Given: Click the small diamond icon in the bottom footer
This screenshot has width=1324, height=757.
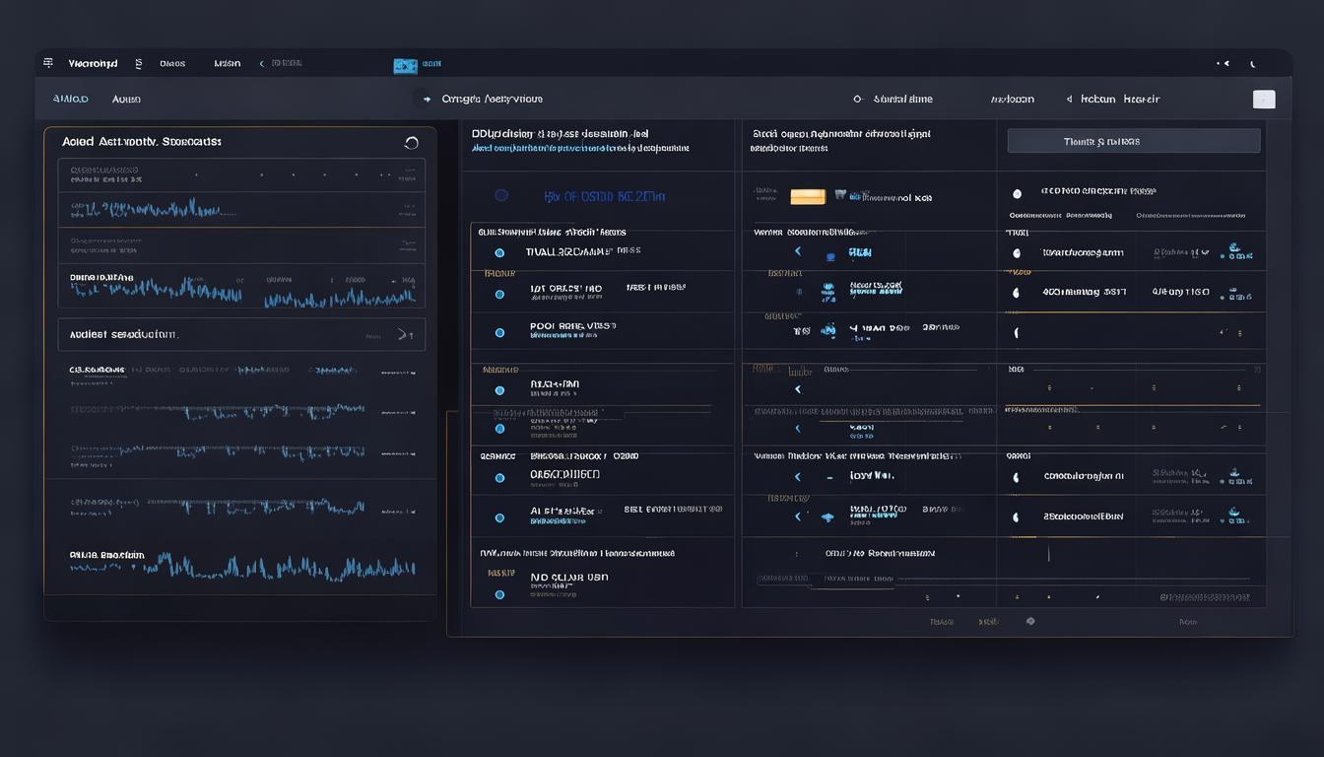Looking at the screenshot, I should coord(1030,621).
